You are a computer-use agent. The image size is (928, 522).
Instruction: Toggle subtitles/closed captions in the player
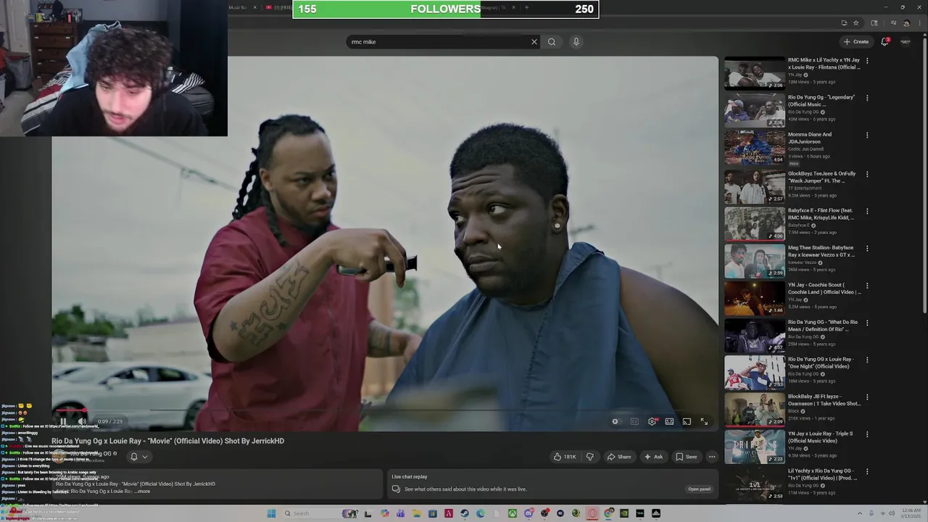(x=634, y=421)
